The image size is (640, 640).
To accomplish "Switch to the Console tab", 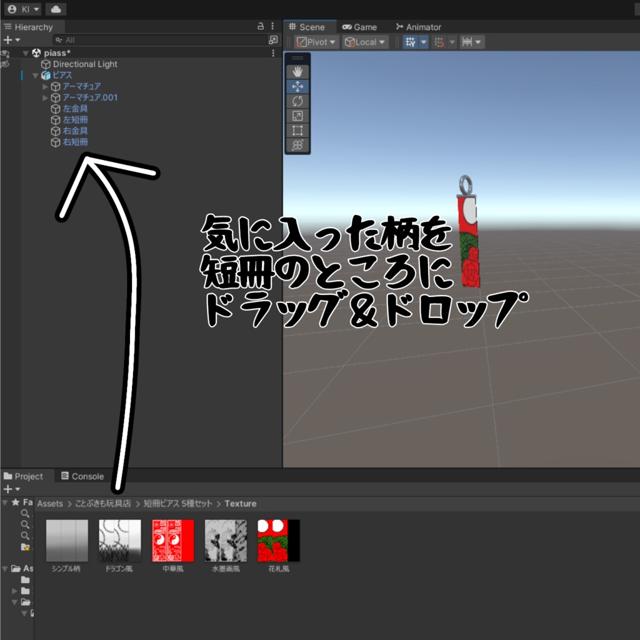I will tap(82, 476).
